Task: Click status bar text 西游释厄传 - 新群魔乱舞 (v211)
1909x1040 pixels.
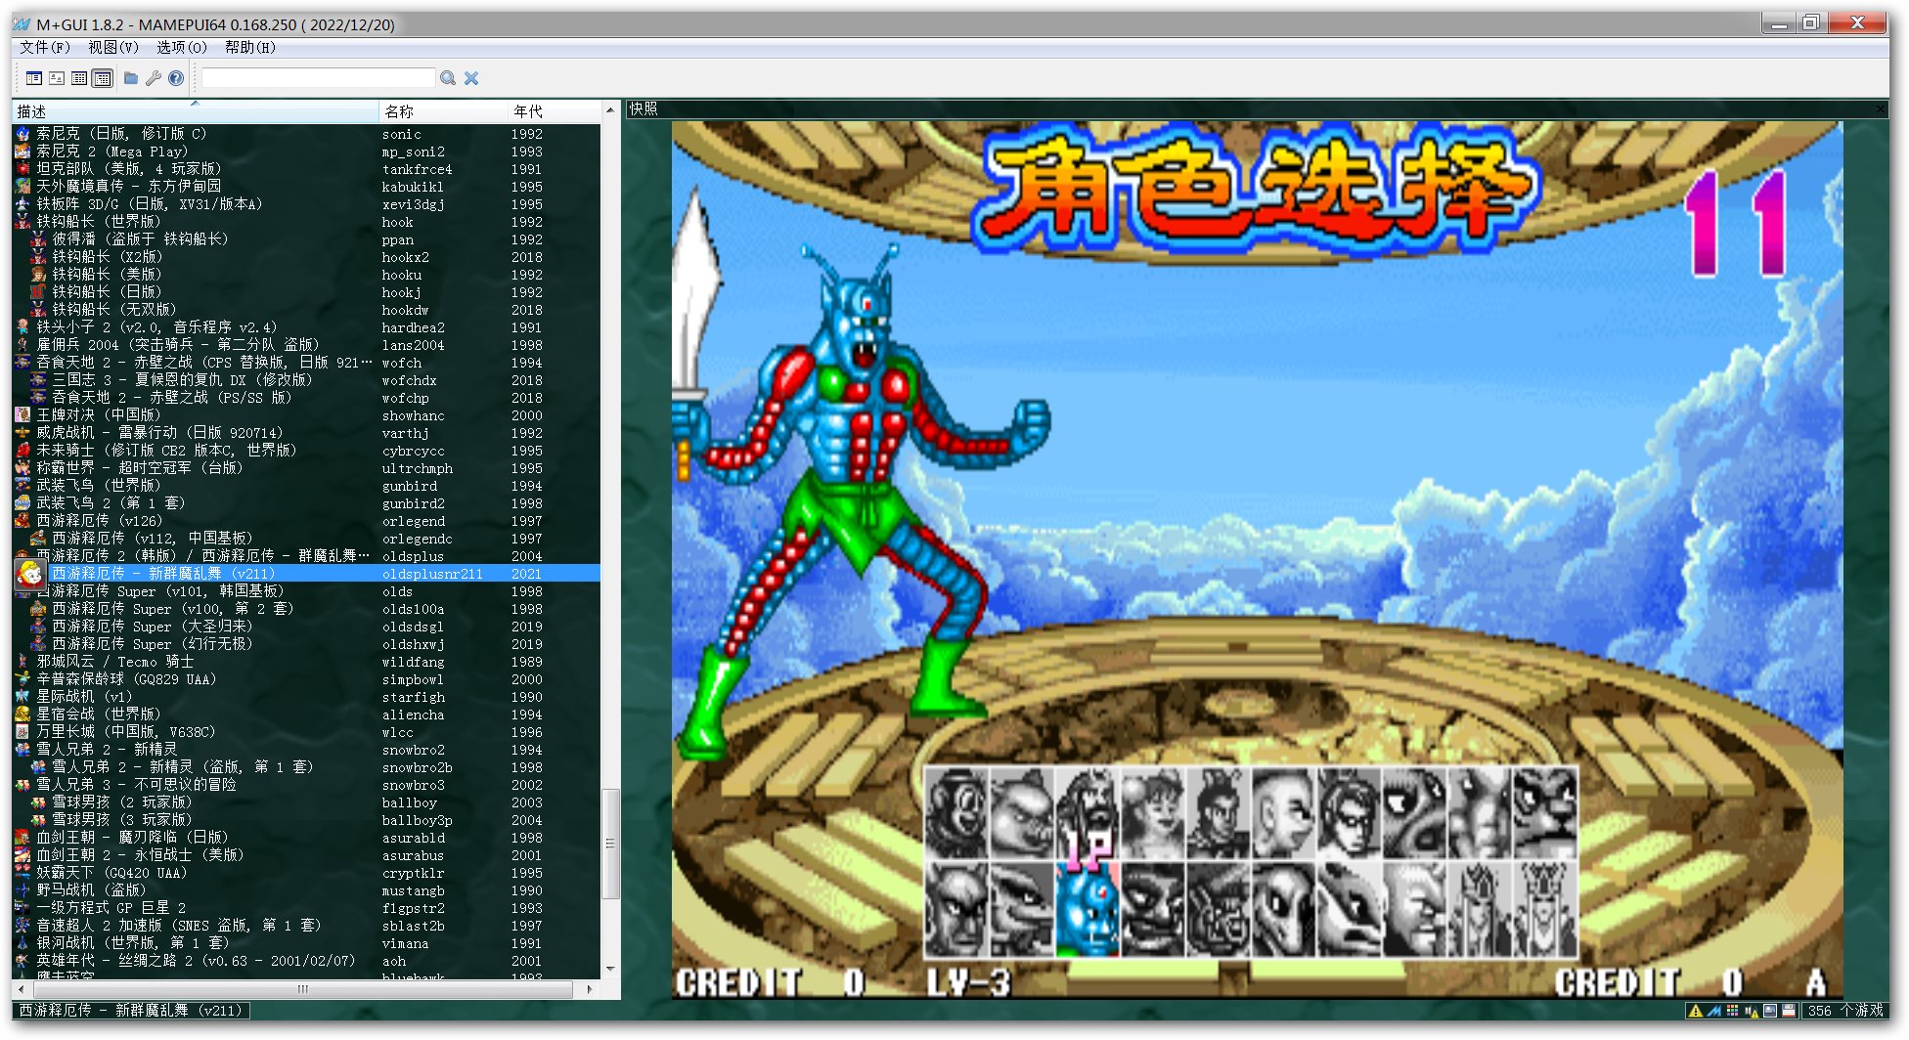Action: (x=131, y=1011)
